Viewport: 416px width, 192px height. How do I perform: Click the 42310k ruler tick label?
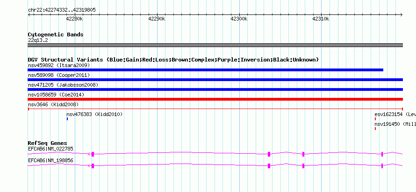coord(321,19)
